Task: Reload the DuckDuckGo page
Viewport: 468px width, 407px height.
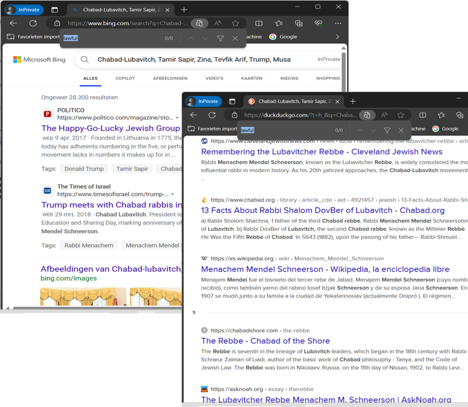Action: tap(212, 115)
